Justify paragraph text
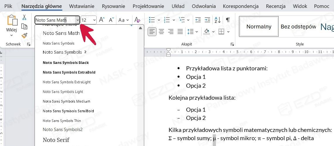Image resolution: width=334 pixels, height=146 pixels. (180, 31)
